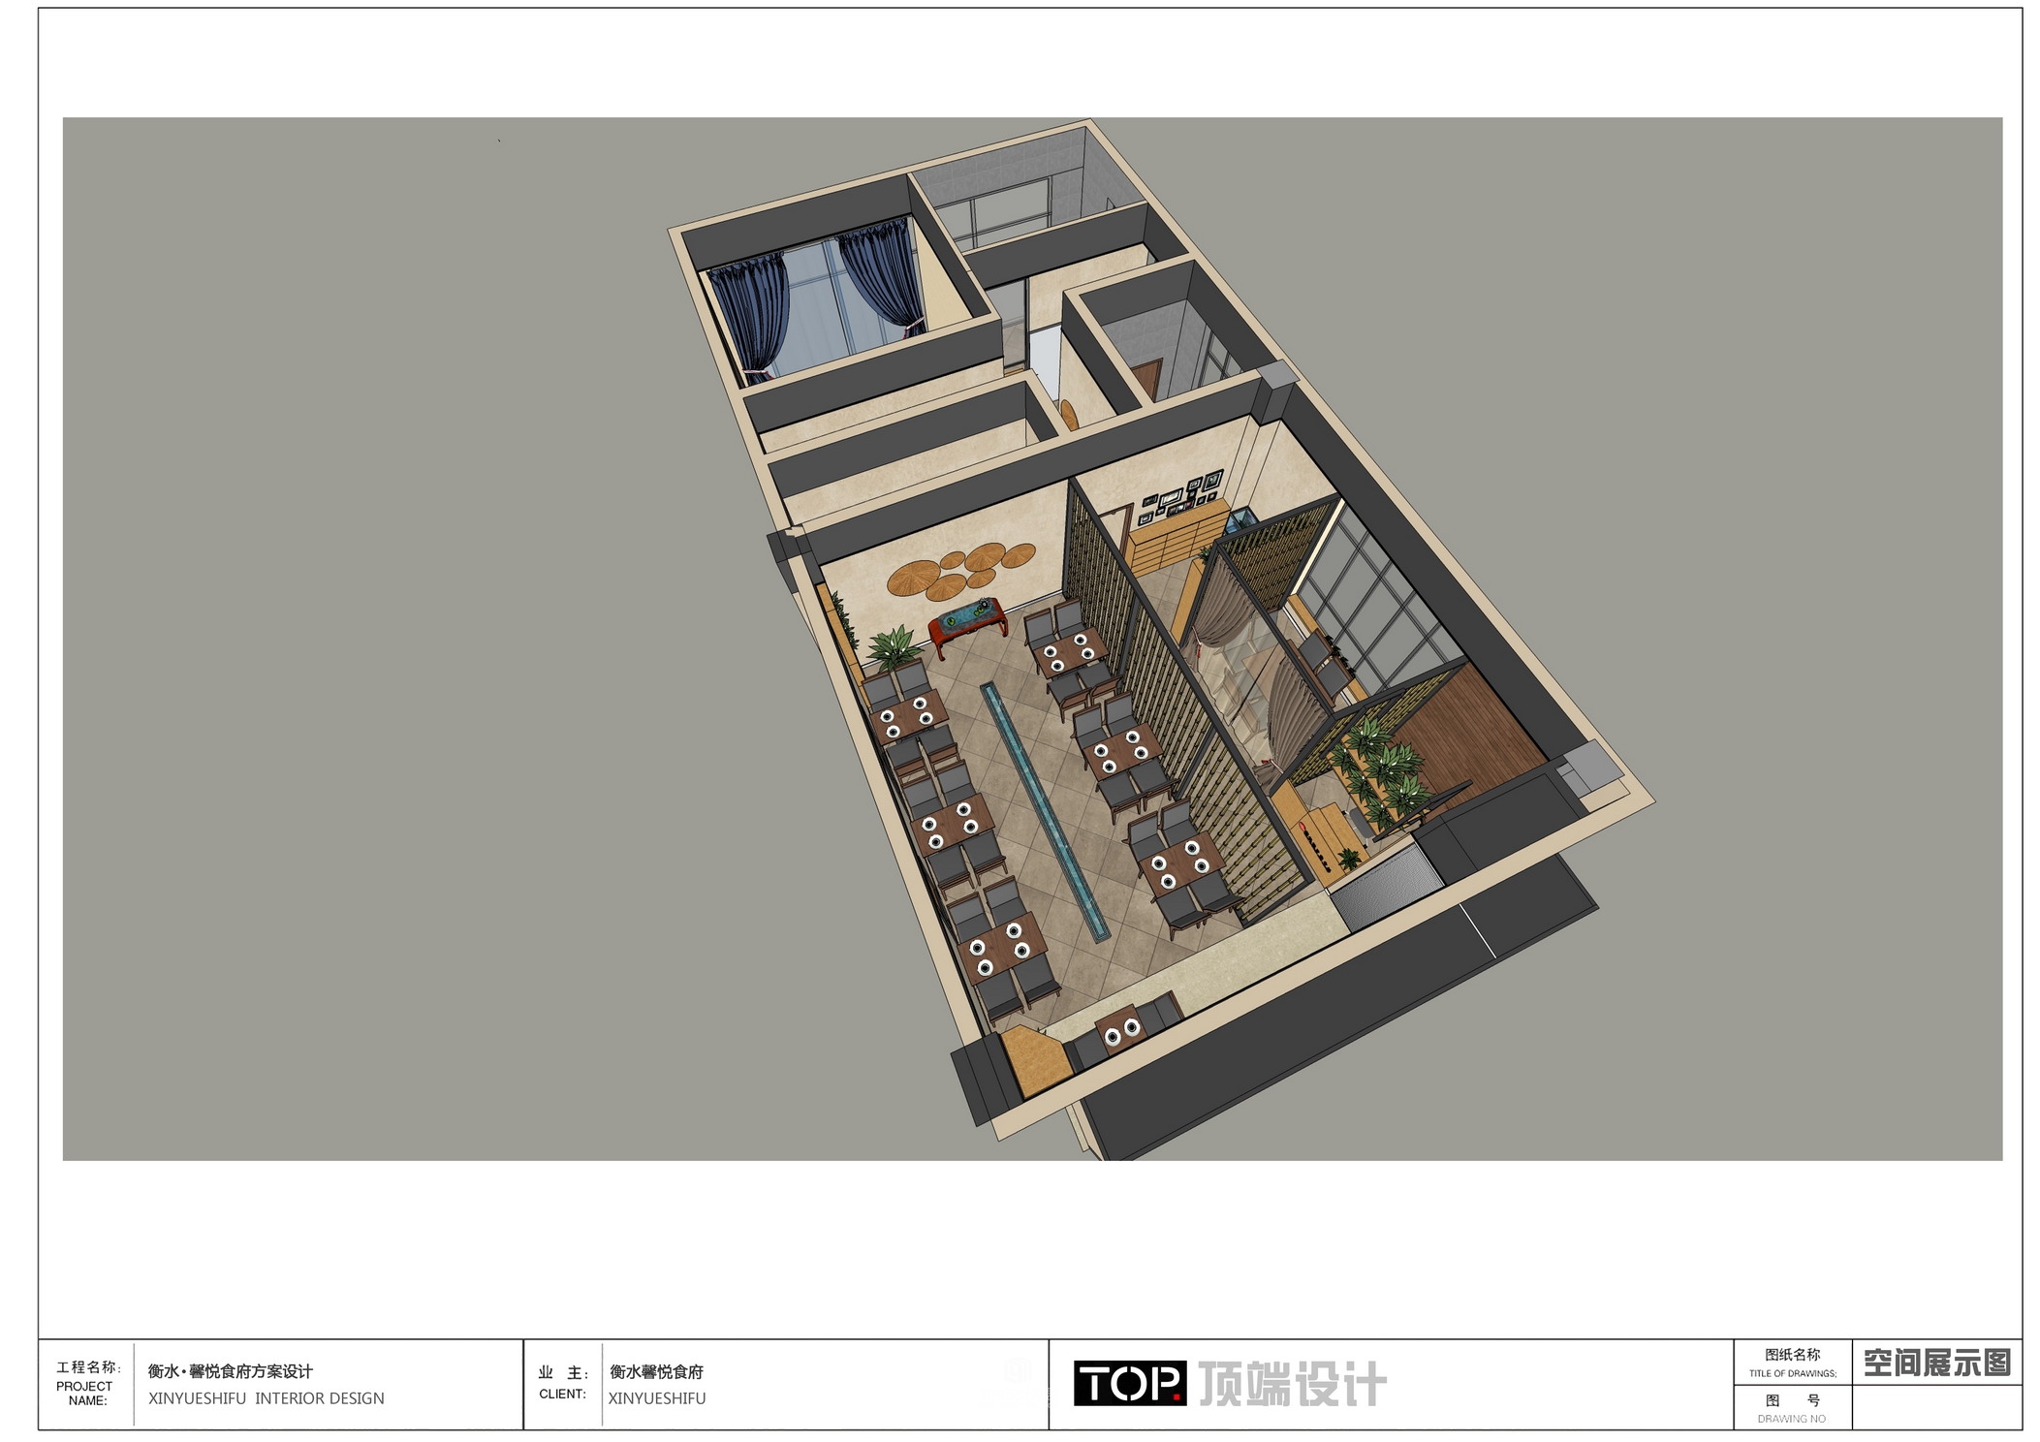Image resolution: width=2040 pixels, height=1442 pixels.
Task: Click the black TOP logo
Action: 1129,1383
